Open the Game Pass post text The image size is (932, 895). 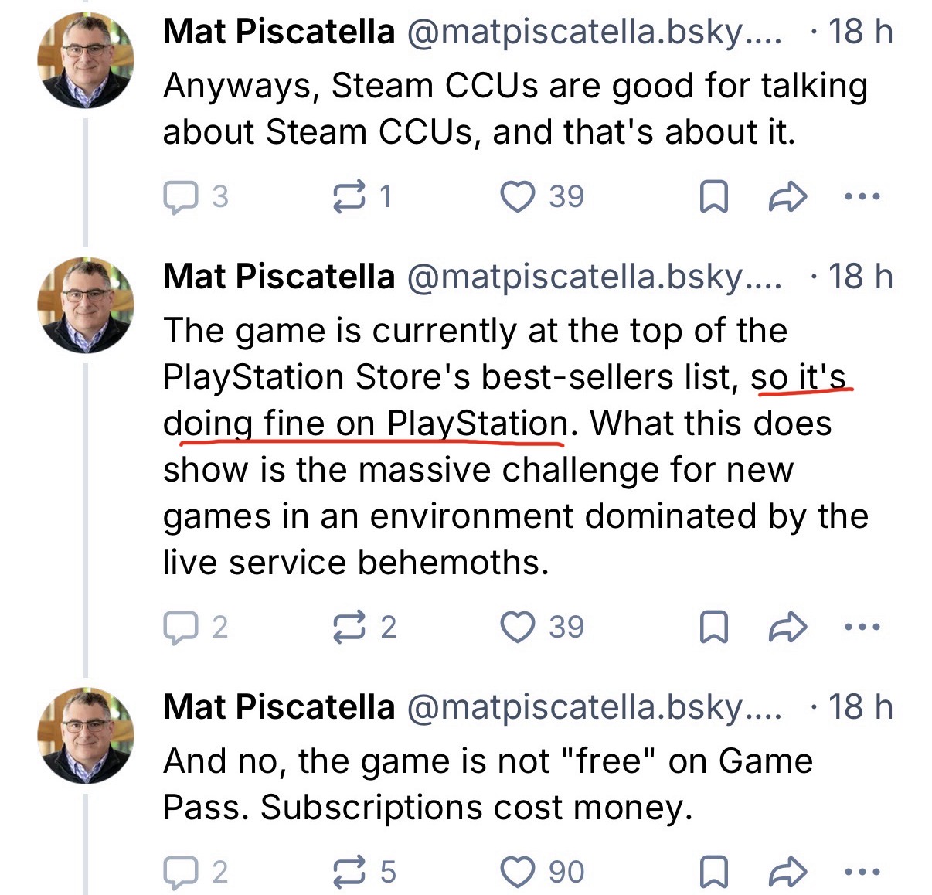488,784
